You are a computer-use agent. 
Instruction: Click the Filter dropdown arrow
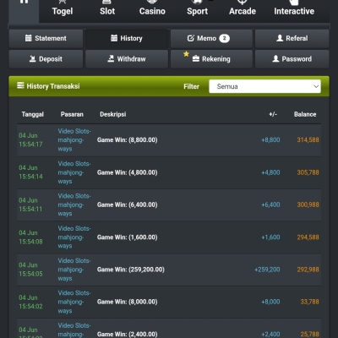[x=316, y=86]
